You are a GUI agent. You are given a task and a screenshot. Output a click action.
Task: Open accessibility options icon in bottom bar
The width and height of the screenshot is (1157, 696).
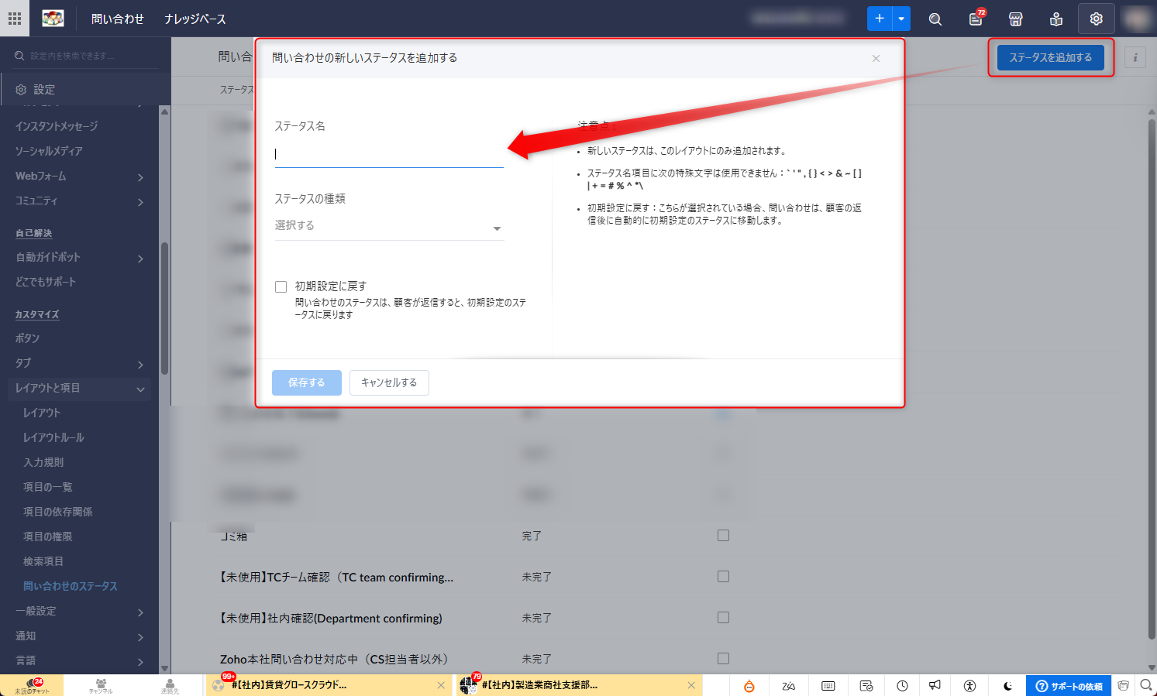969,685
